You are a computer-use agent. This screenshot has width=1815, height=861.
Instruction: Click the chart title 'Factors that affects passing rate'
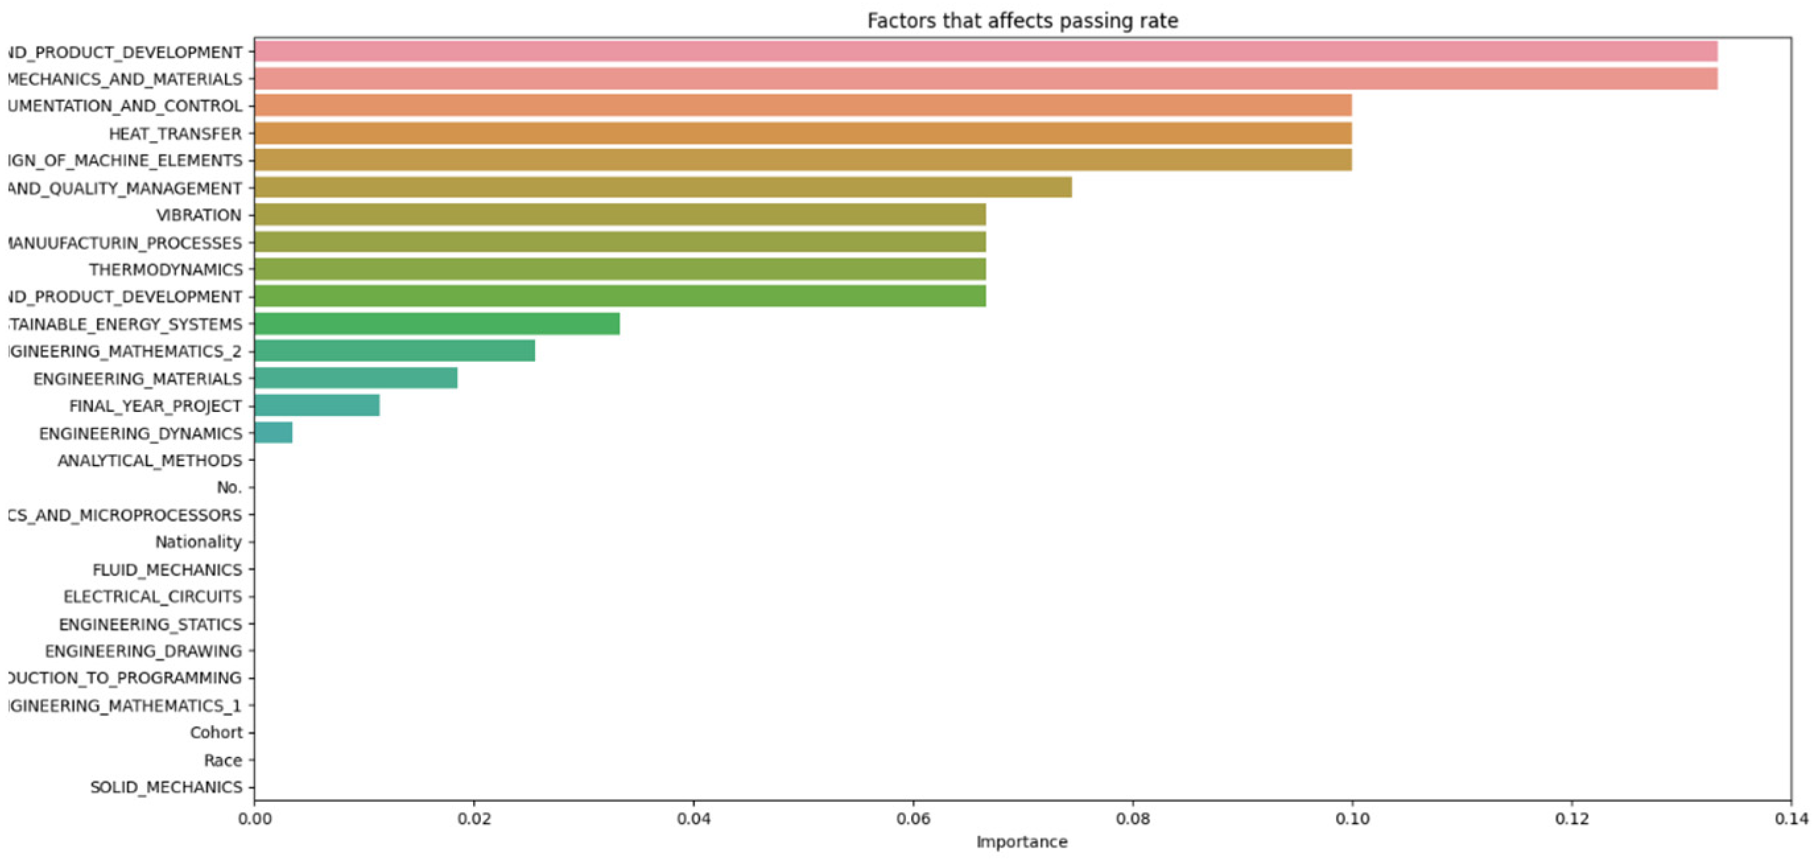click(x=1023, y=21)
